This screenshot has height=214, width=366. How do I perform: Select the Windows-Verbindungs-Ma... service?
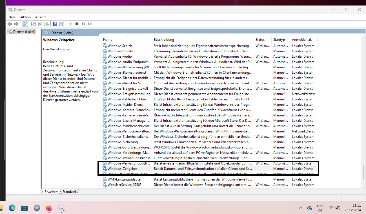pos(129,153)
